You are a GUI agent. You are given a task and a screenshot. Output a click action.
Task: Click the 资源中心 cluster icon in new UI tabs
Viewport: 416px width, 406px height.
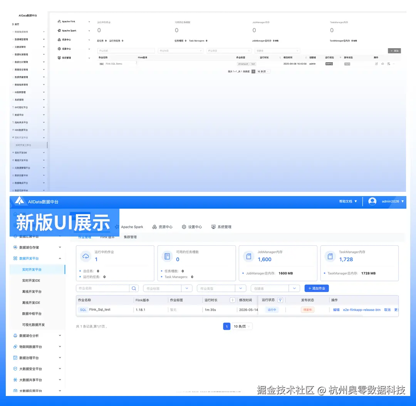[x=154, y=227]
